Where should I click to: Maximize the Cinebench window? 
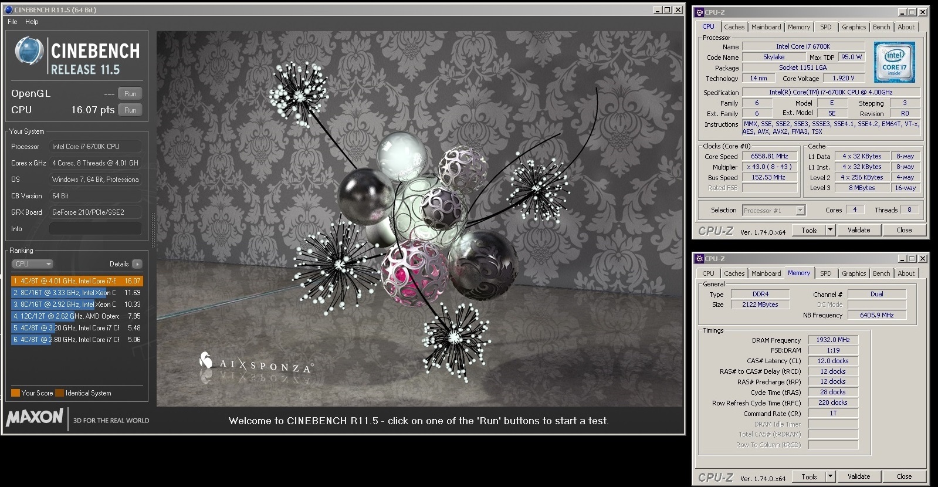(x=668, y=9)
